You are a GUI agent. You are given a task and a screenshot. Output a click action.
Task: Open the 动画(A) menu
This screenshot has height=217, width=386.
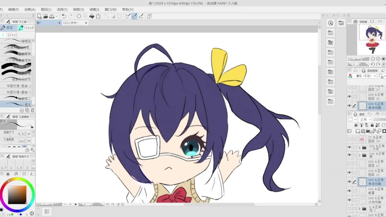click(x=30, y=9)
